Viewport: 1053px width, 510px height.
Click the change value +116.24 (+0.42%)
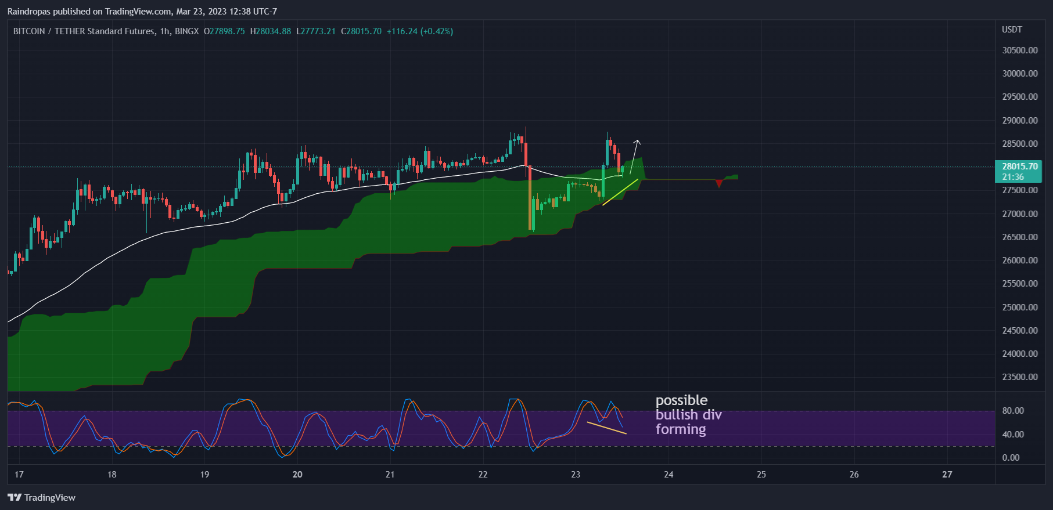point(420,31)
